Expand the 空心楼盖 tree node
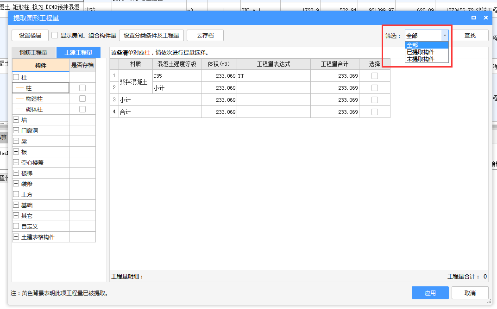 click(16, 162)
